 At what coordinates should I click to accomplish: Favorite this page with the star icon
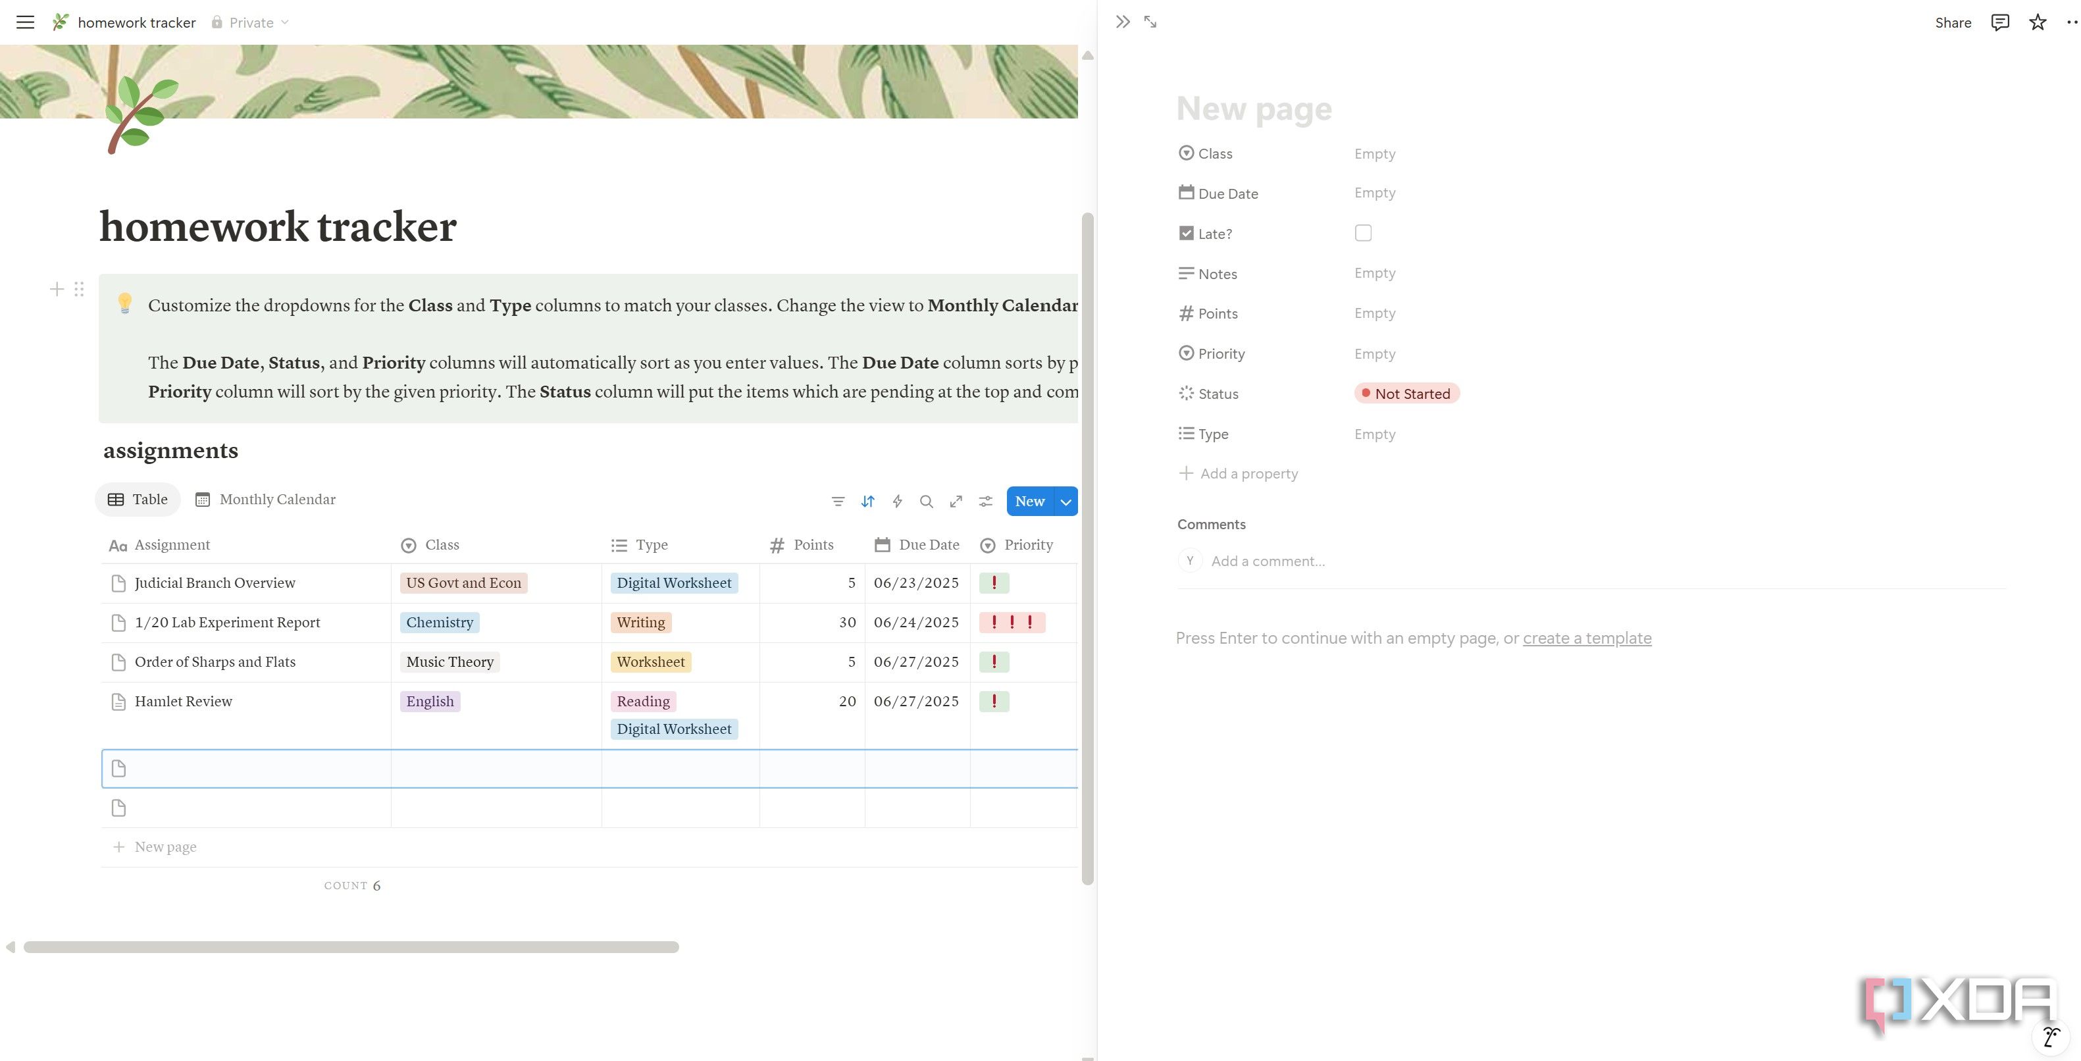[x=2038, y=22]
